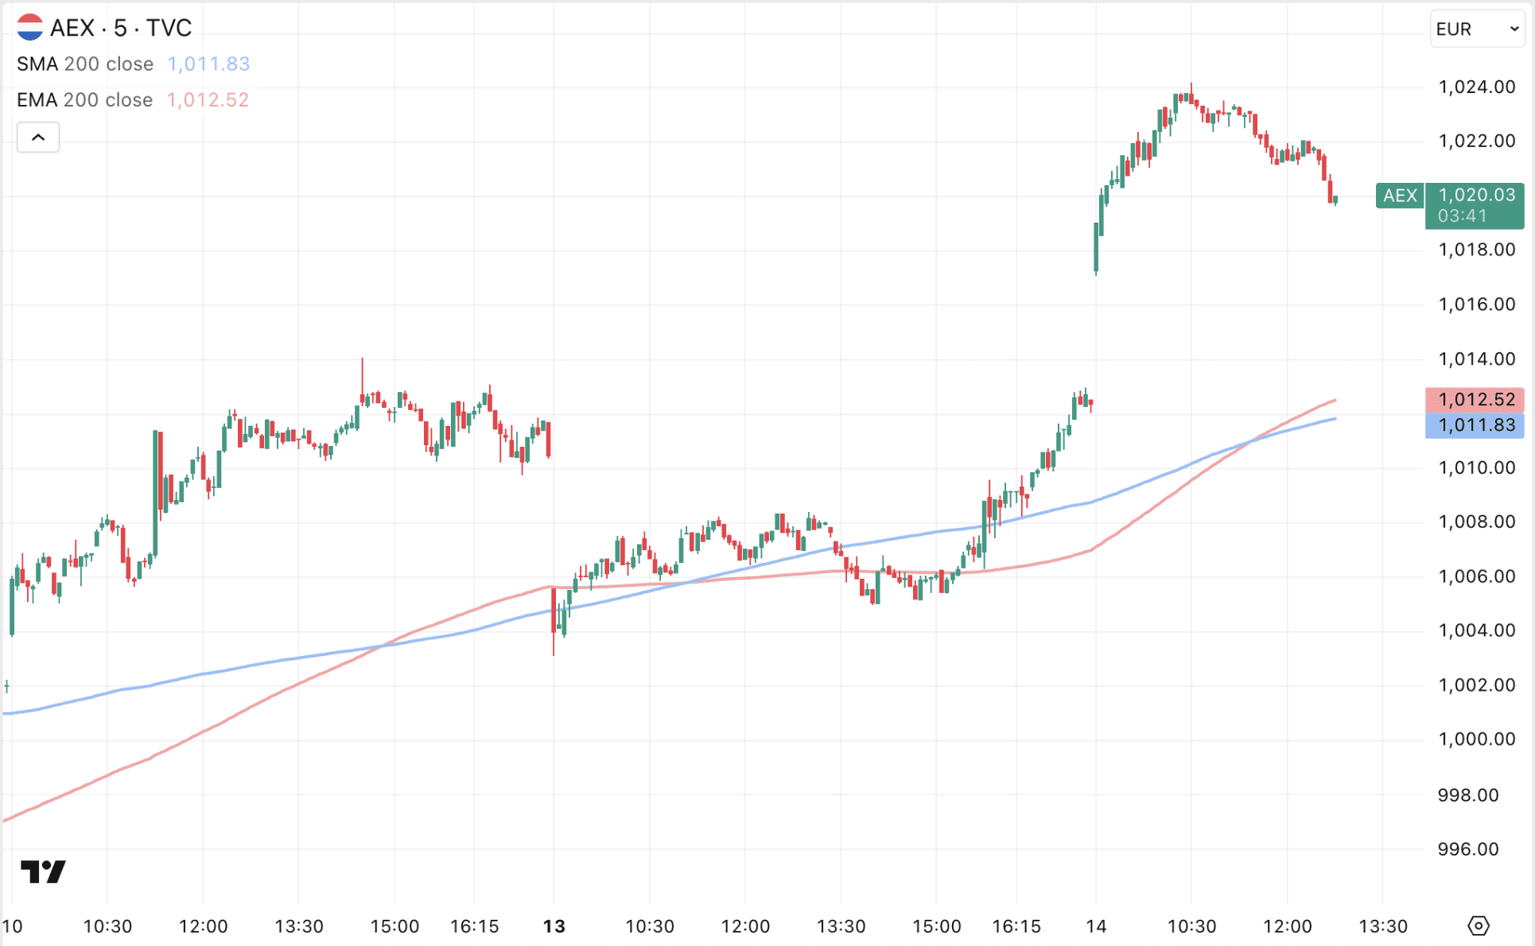Screen dimensions: 1535x946
Task: Collapse the indicator legend chevron
Action: (x=38, y=138)
